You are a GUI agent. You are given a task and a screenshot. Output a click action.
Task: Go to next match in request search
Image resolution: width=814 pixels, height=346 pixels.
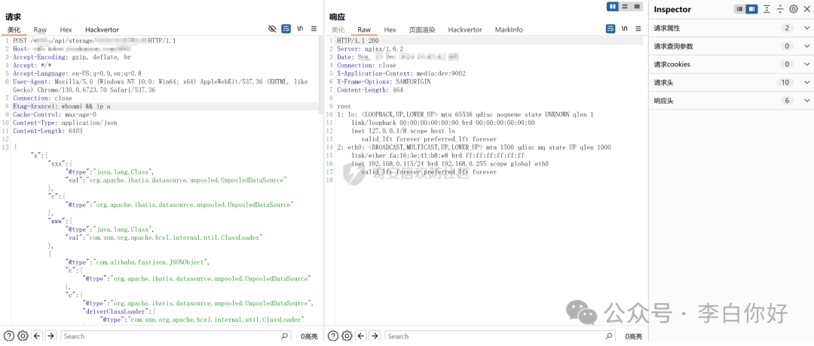[50, 336]
